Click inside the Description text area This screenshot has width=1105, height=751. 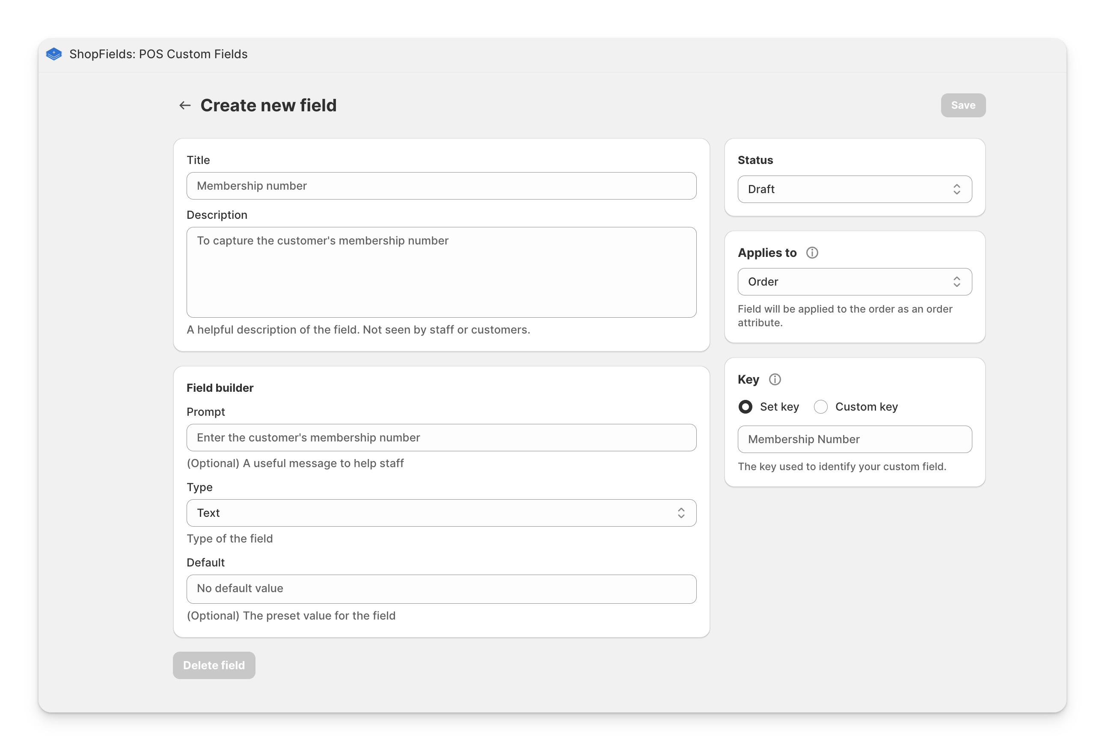(441, 273)
